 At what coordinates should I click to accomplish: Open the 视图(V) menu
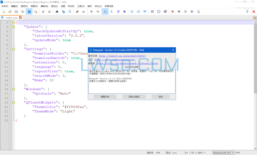34,6
